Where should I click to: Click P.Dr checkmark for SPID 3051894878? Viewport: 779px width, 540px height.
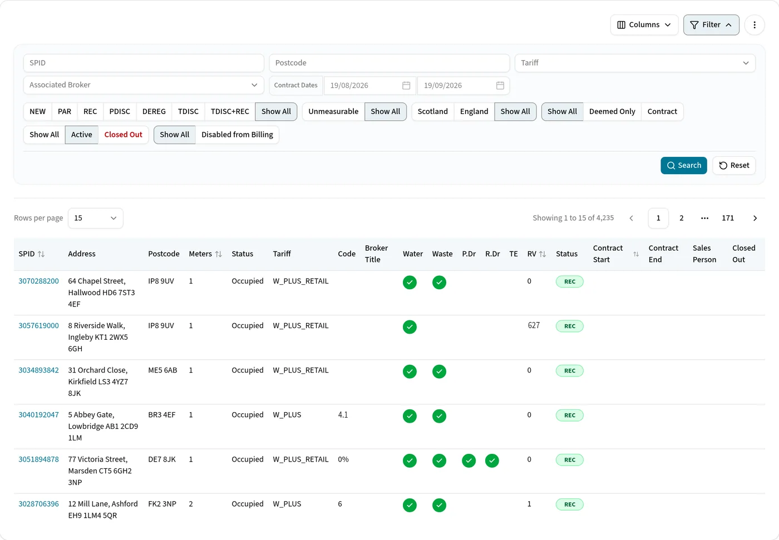(x=469, y=460)
